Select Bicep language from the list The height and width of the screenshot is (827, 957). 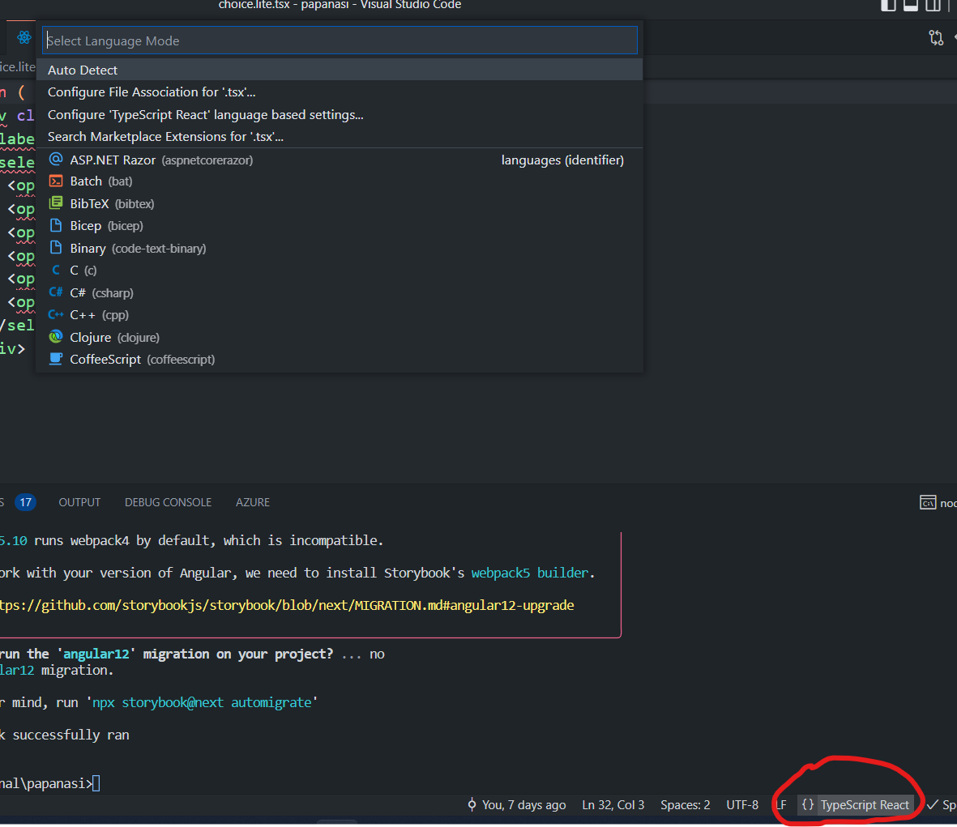point(340,226)
